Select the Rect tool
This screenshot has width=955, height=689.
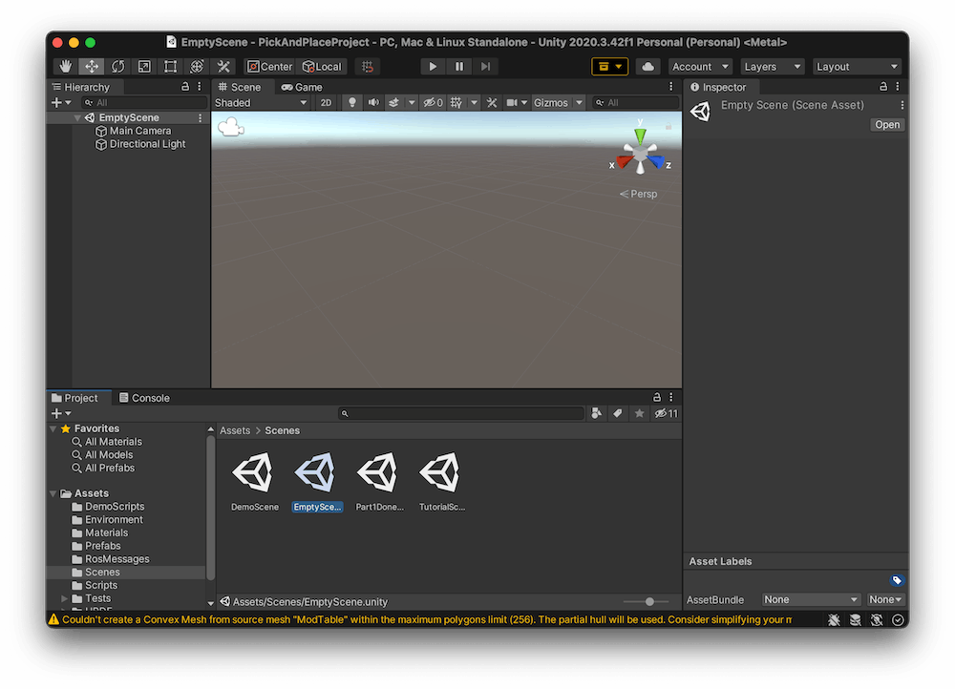(171, 67)
